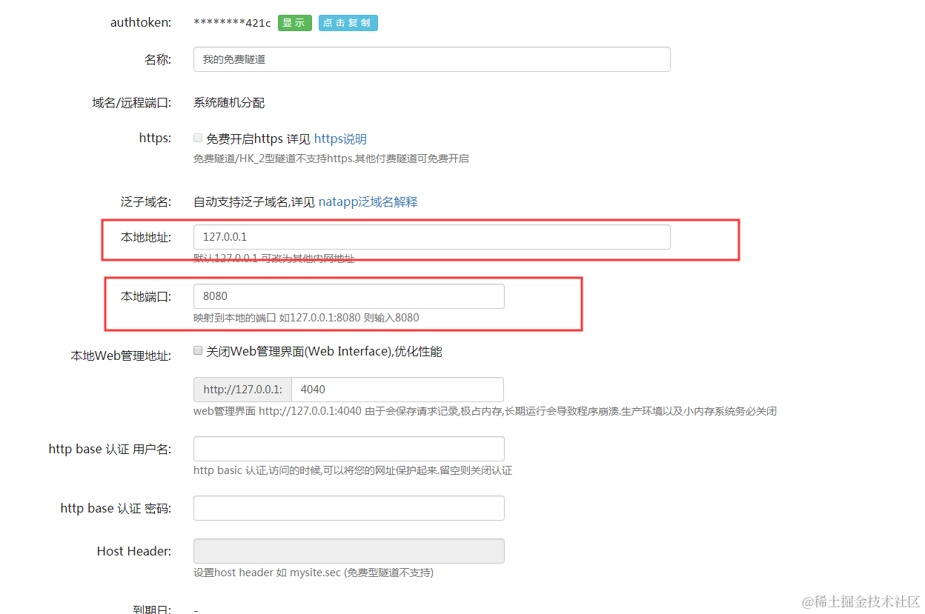
Task: Click the web management port field 4040
Action: pyautogui.click(x=397, y=390)
